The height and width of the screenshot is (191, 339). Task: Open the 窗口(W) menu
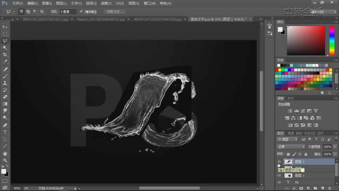pyautogui.click(x=150, y=3)
